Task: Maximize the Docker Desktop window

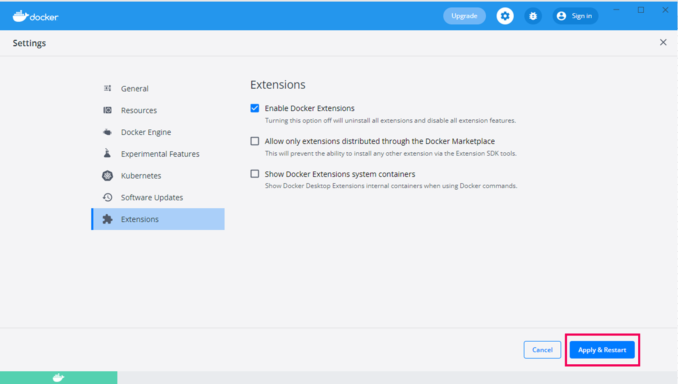Action: pyautogui.click(x=641, y=10)
